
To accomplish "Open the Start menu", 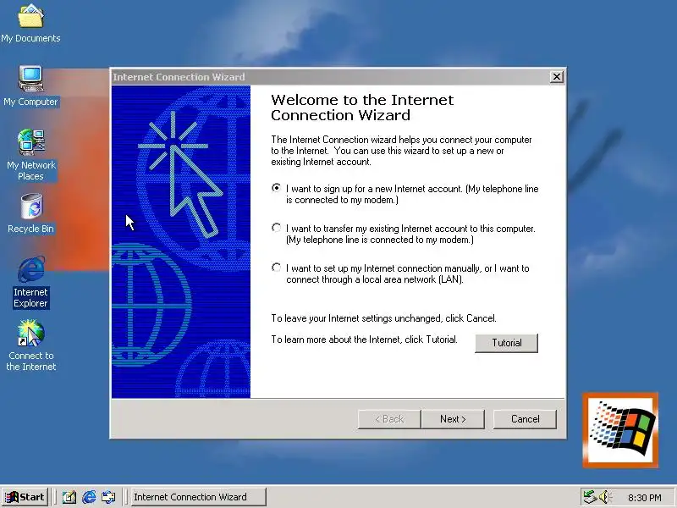I will click(x=25, y=497).
